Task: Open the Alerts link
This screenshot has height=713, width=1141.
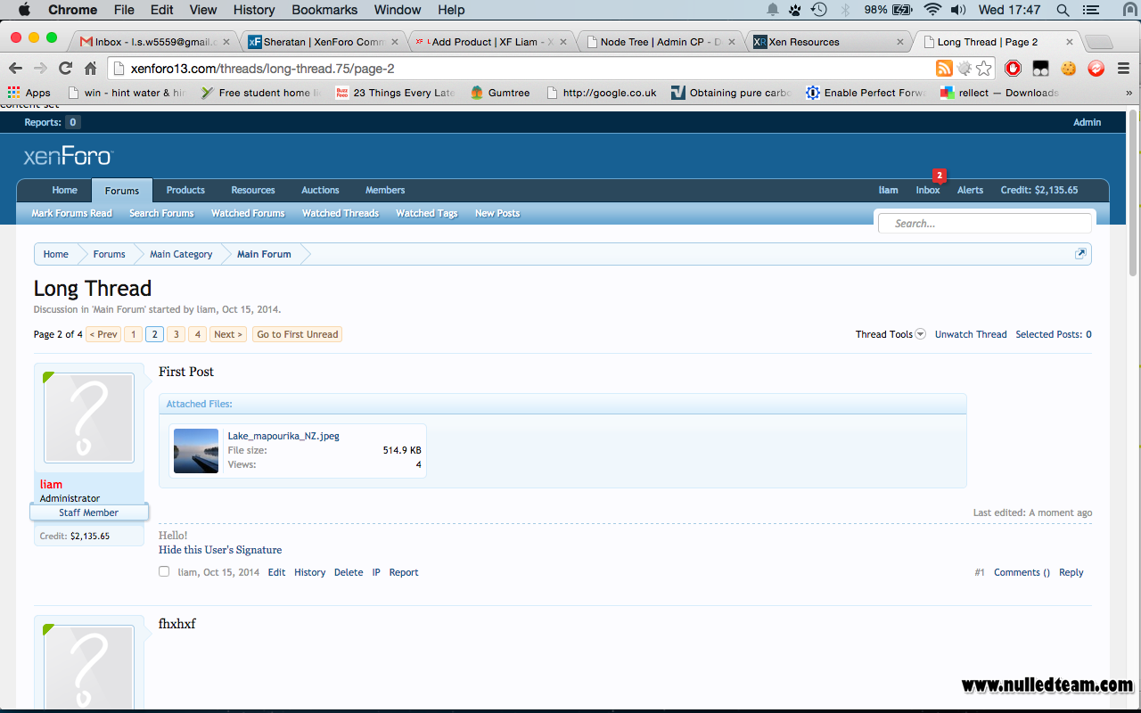Action: pyautogui.click(x=970, y=190)
